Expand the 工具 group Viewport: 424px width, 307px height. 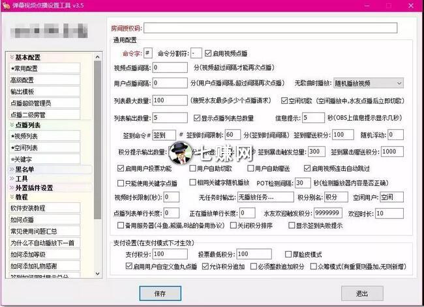[12, 179]
